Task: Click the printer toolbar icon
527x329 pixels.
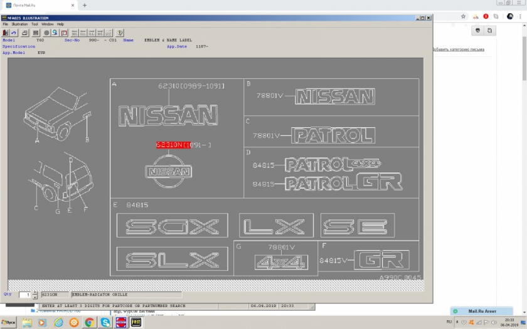Action: pyautogui.click(x=24, y=33)
